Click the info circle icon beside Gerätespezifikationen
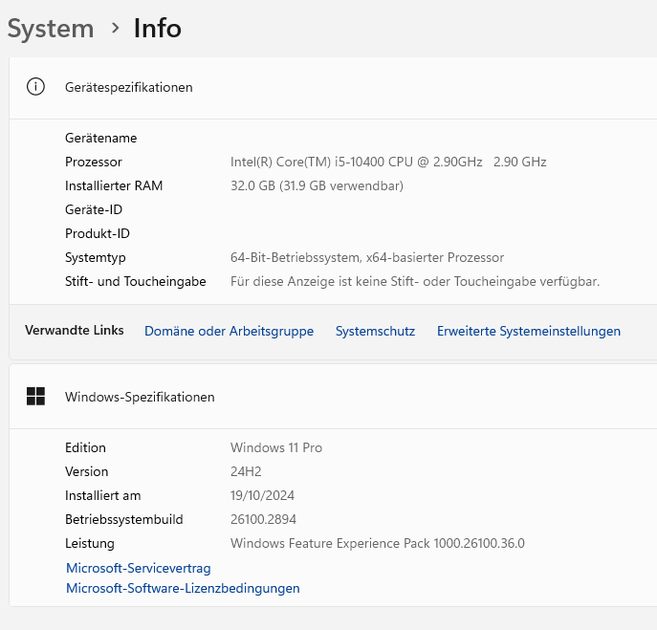This screenshot has width=657, height=630. tap(35, 87)
